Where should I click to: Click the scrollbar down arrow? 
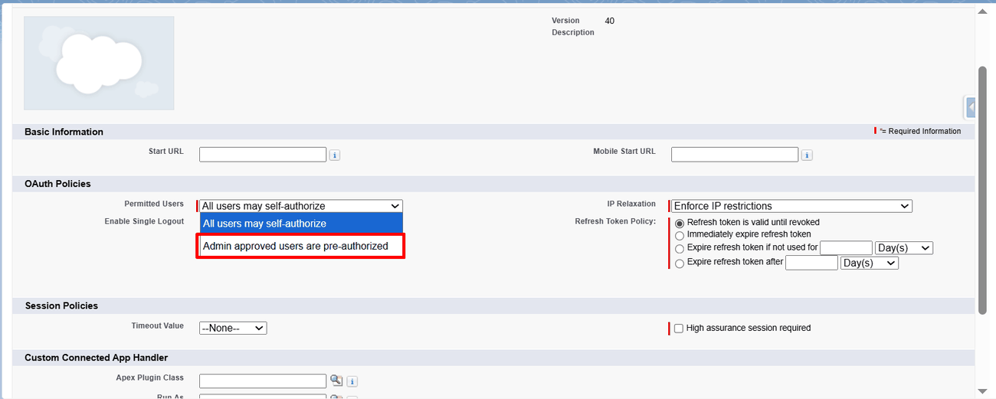click(983, 391)
